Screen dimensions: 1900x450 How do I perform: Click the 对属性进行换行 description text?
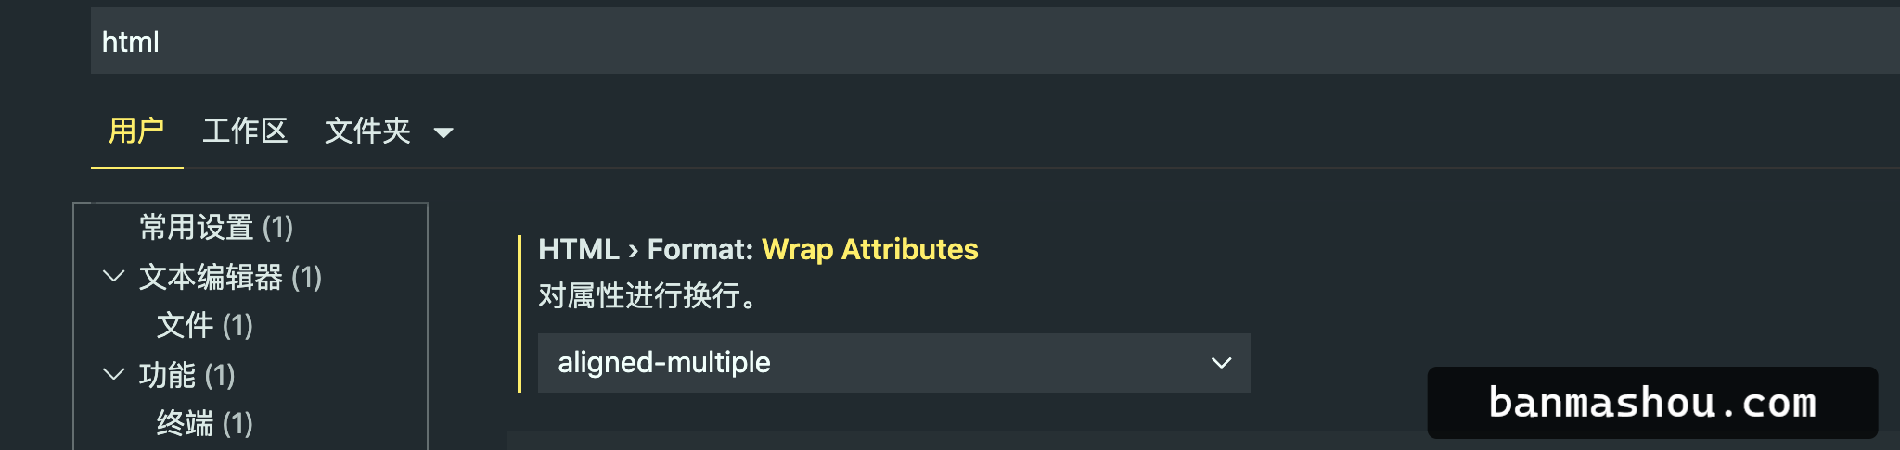648,296
